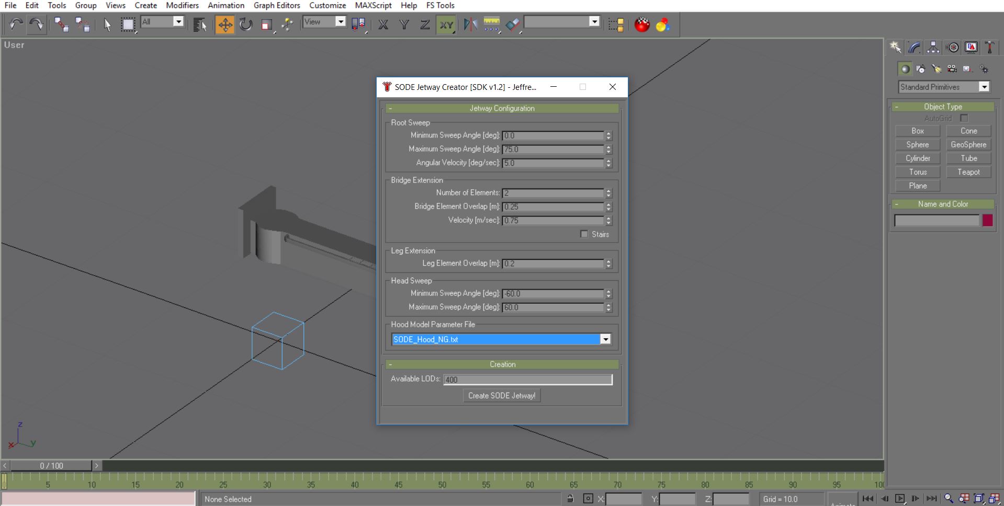Click the GeoSphere primitive button
1004x506 pixels.
968,145
